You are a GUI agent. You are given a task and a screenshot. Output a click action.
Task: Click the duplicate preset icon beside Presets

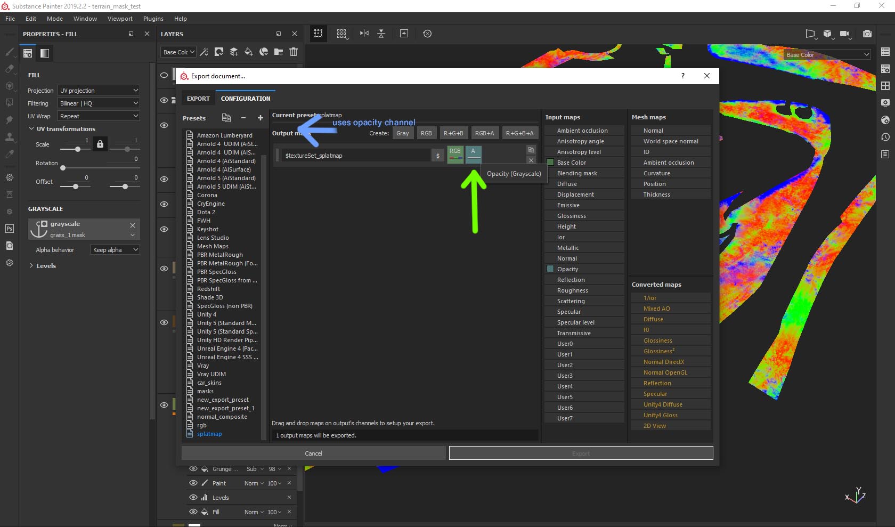pos(226,118)
